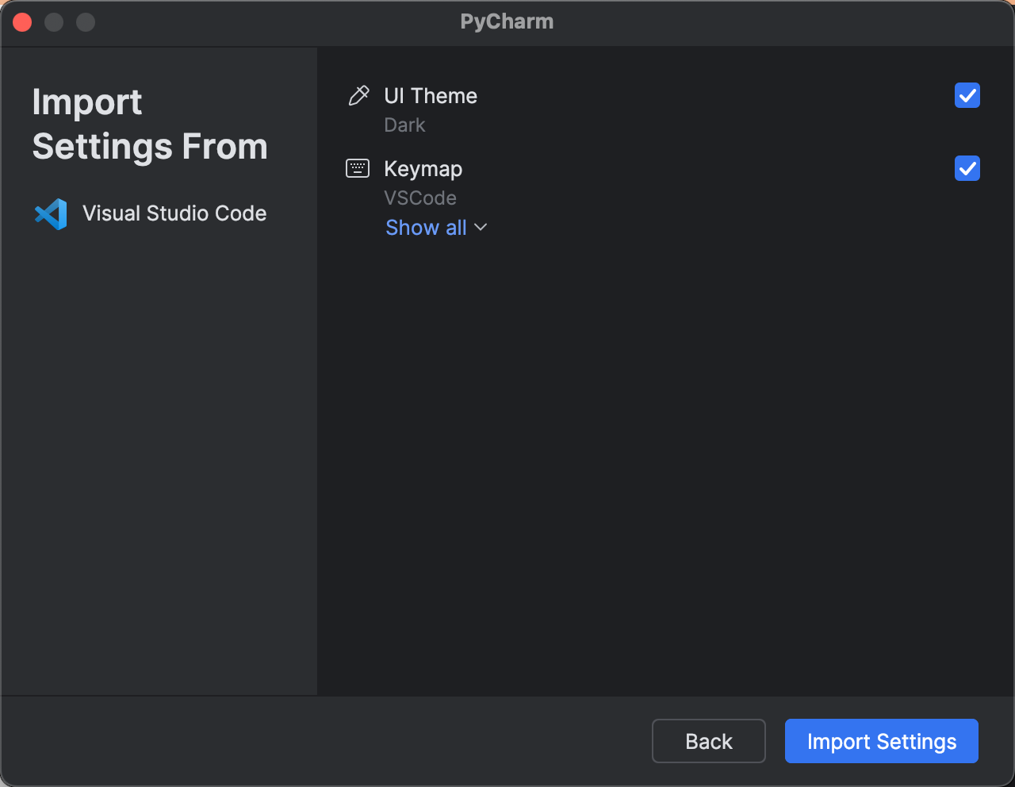Click the Import Settings From heading
Screen dimensions: 1015x787
(x=149, y=124)
